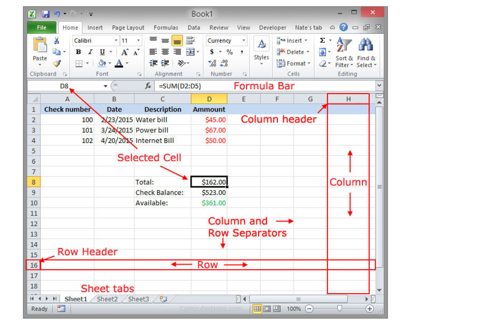The image size is (495, 329).
Task: Open the Fill Color dropdown arrow
Action: tap(109, 63)
